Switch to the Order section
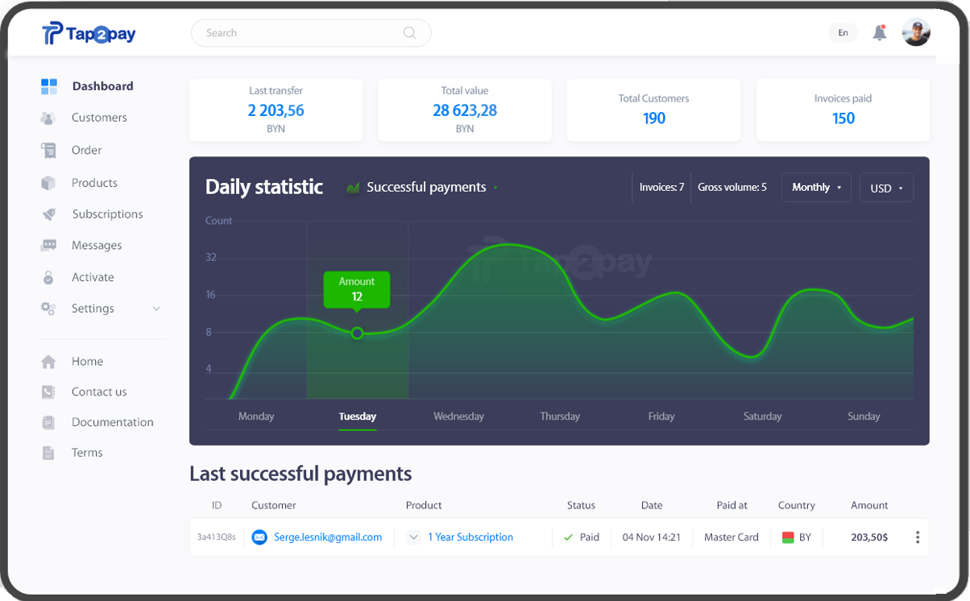 (x=86, y=150)
